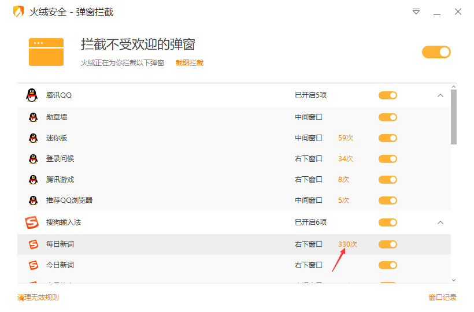Click the 已开启5项 status text
The width and height of the screenshot is (474, 312).
tap(311, 95)
